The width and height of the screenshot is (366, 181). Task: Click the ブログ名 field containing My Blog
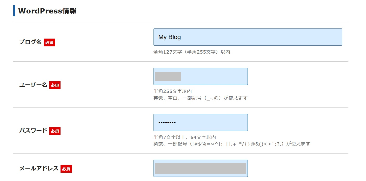(x=248, y=37)
